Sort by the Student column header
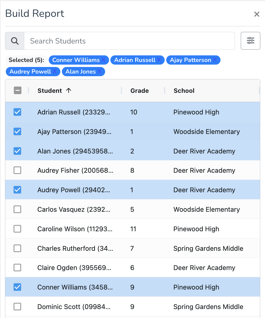265x318 pixels. 50,90
